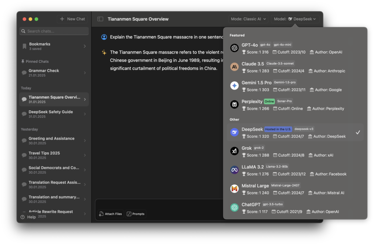378x245 pixels.
Task: Select the Claude 3.5 model entry
Action: 295,67
